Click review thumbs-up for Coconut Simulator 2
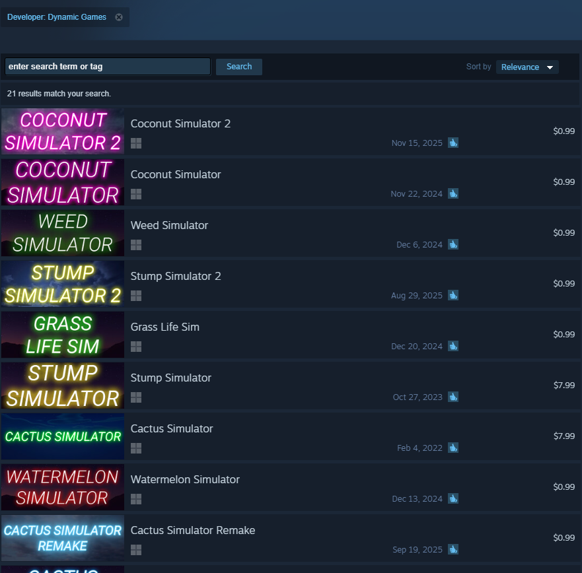 pos(453,143)
